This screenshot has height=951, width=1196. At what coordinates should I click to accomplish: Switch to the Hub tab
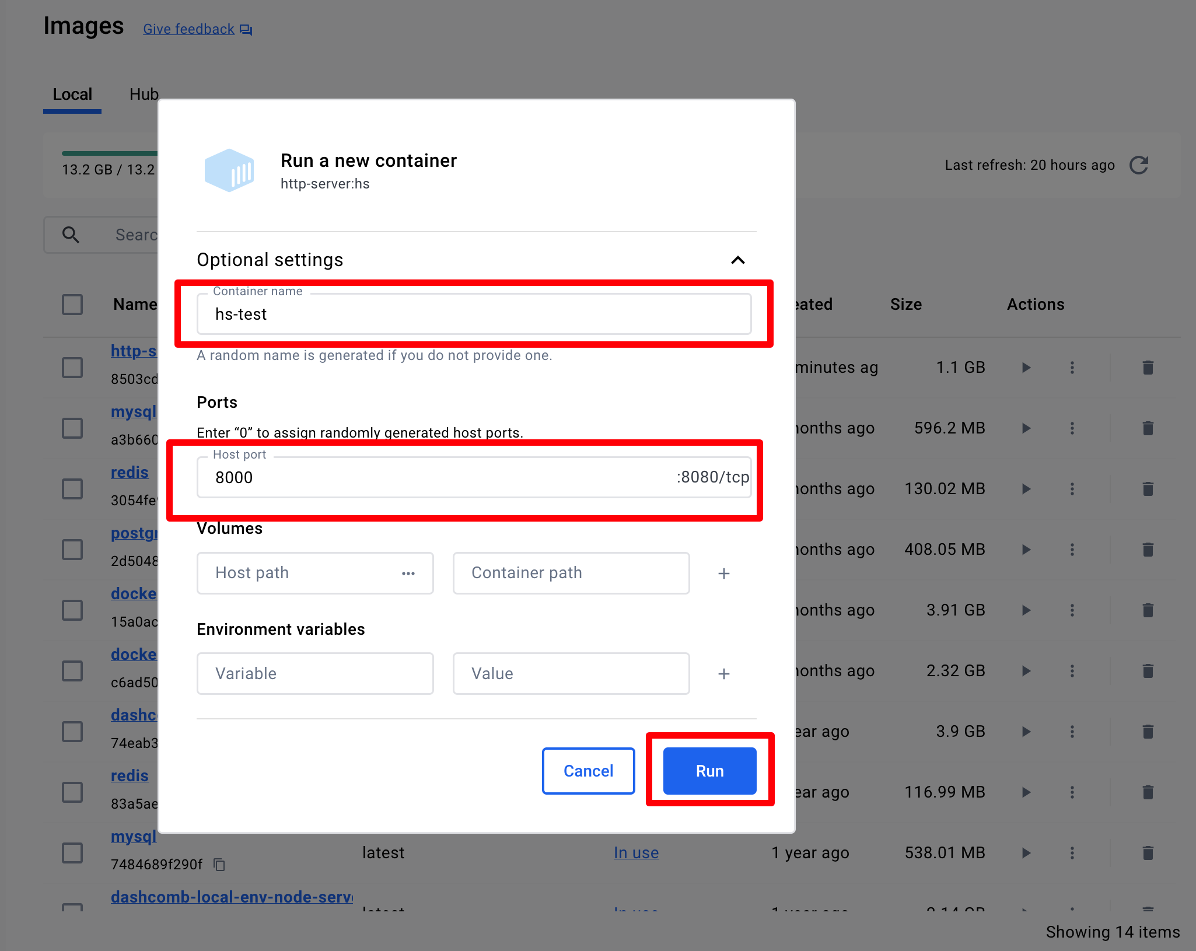click(x=144, y=95)
